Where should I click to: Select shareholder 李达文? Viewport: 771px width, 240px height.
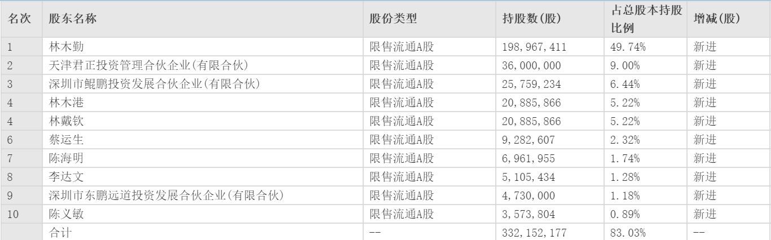pos(62,175)
